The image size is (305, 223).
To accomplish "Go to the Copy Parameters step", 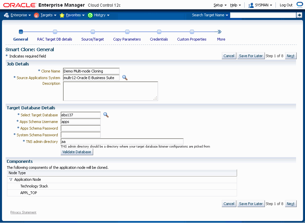I will [127, 39].
